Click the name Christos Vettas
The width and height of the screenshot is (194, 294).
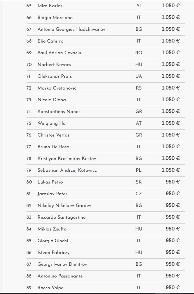pyautogui.click(x=53, y=135)
